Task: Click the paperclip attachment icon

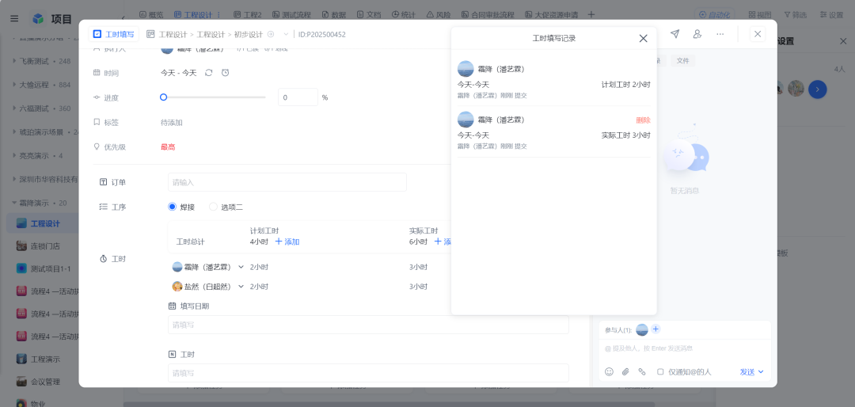Action: (x=625, y=371)
